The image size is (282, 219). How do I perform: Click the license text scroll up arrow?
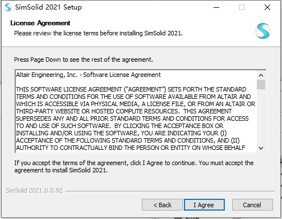[261, 75]
